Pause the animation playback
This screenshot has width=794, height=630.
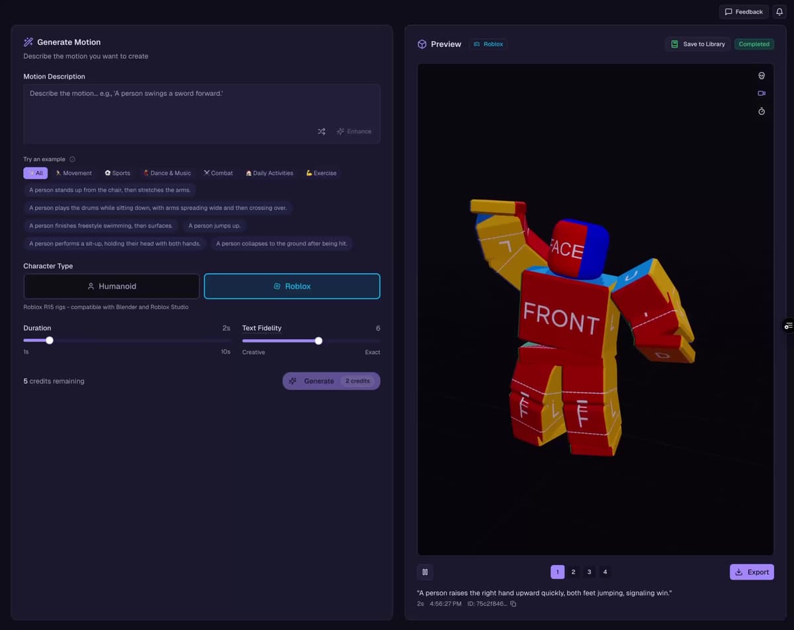coord(425,572)
